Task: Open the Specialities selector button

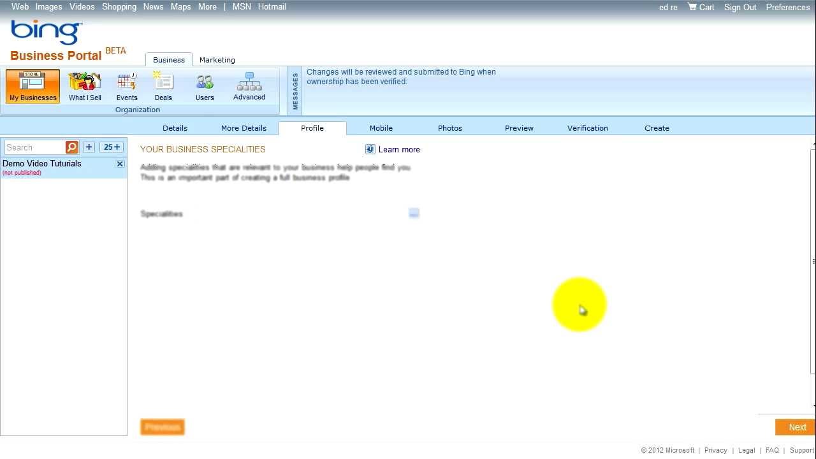Action: coord(414,213)
